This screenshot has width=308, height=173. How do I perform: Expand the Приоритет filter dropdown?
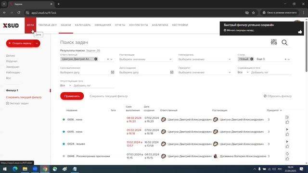click(x=230, y=73)
